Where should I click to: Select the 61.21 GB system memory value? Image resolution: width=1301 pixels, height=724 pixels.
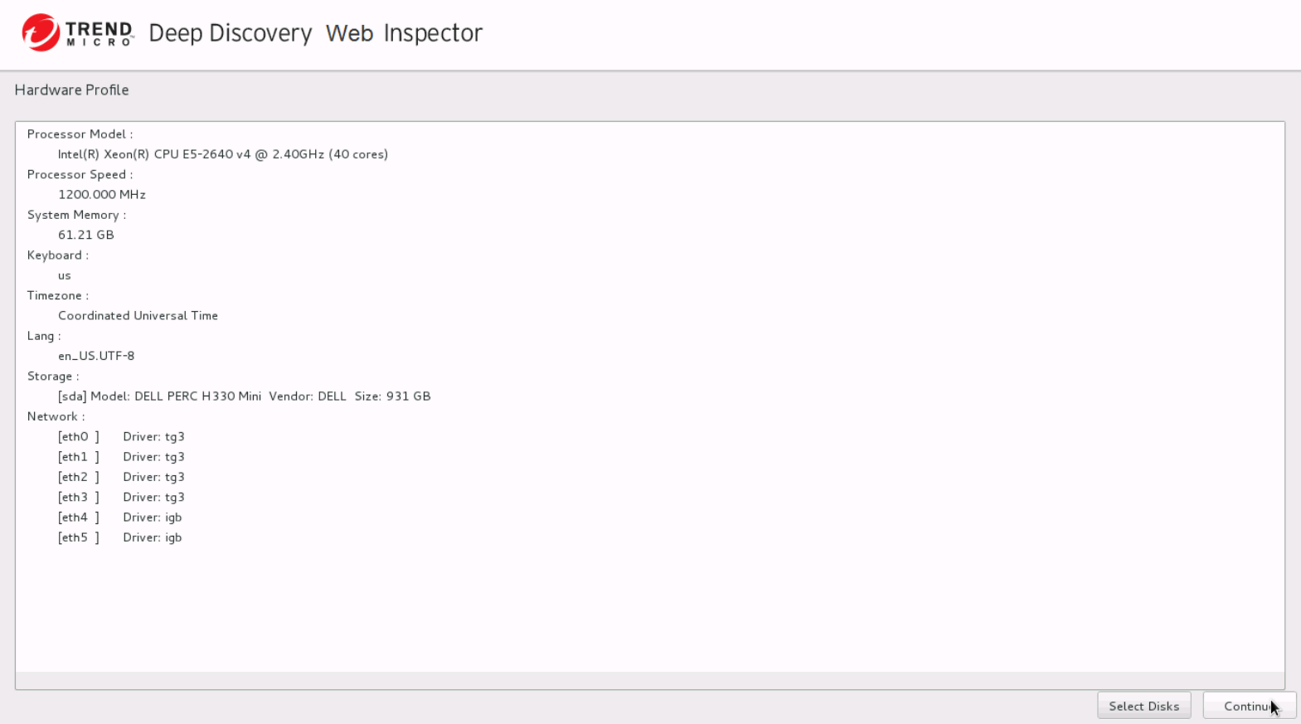click(x=86, y=235)
